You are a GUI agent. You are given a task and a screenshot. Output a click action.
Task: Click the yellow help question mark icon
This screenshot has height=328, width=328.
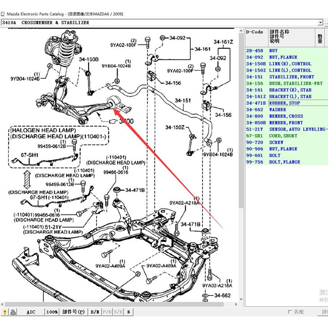click(x=5, y=312)
